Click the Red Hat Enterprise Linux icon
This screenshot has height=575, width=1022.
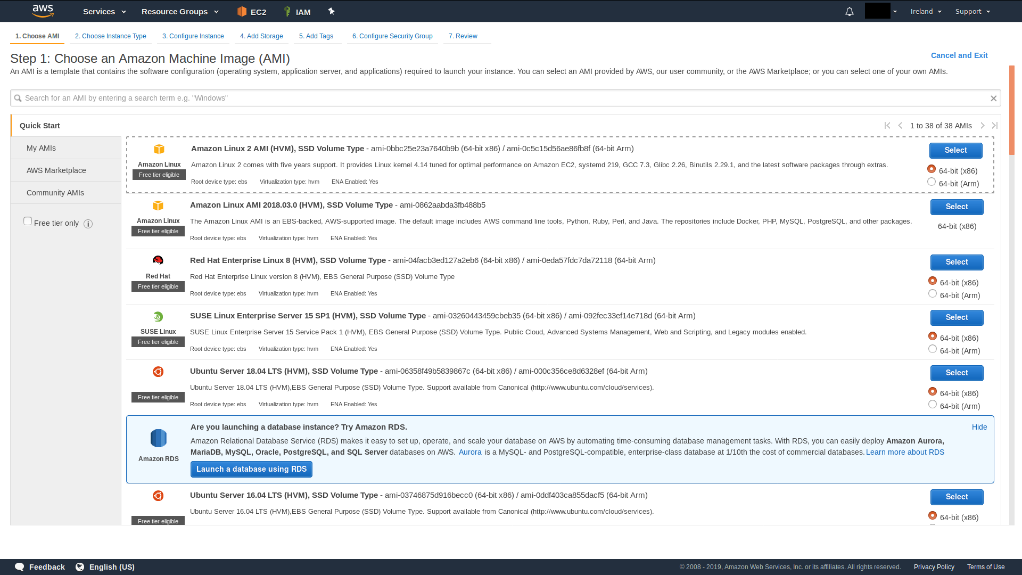(x=158, y=260)
